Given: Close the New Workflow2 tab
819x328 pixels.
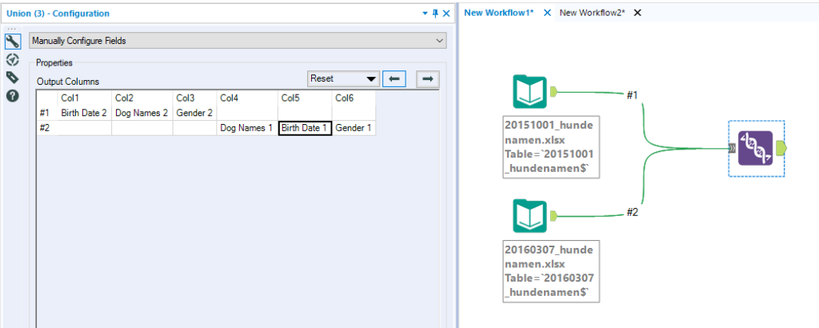Looking at the screenshot, I should [637, 13].
